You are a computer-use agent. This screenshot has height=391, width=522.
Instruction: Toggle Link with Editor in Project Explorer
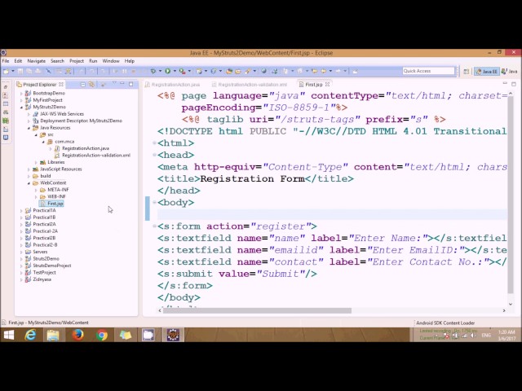tap(91, 85)
